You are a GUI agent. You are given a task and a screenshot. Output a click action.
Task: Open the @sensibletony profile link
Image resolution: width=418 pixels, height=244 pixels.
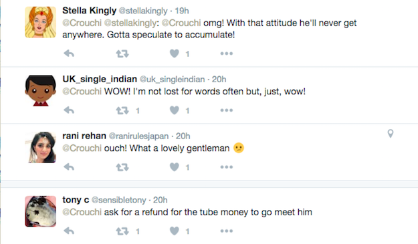pyautogui.click(x=119, y=200)
